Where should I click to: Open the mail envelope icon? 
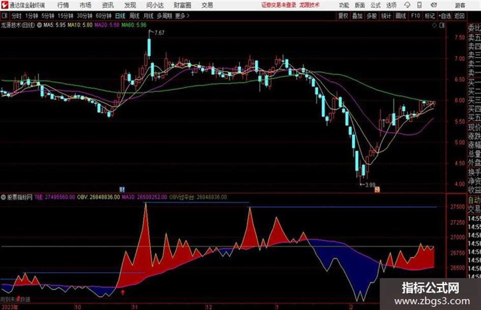pyautogui.click(x=434, y=5)
